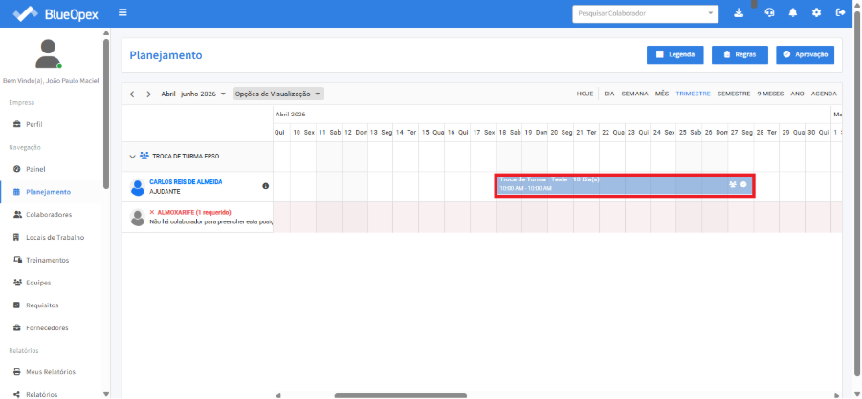Click the red X beside ALMOXARIFE

tap(152, 212)
